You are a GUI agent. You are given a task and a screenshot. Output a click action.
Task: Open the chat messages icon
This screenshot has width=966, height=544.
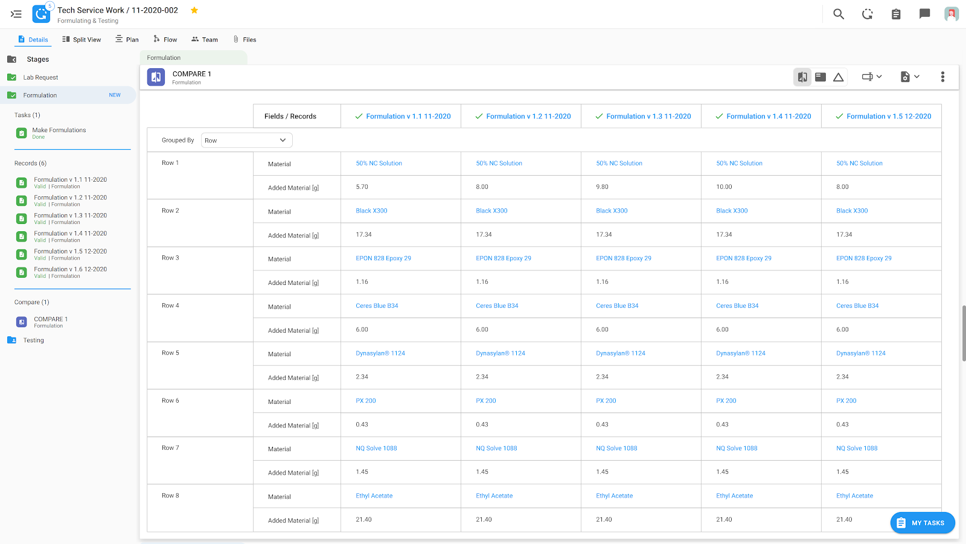tap(924, 14)
